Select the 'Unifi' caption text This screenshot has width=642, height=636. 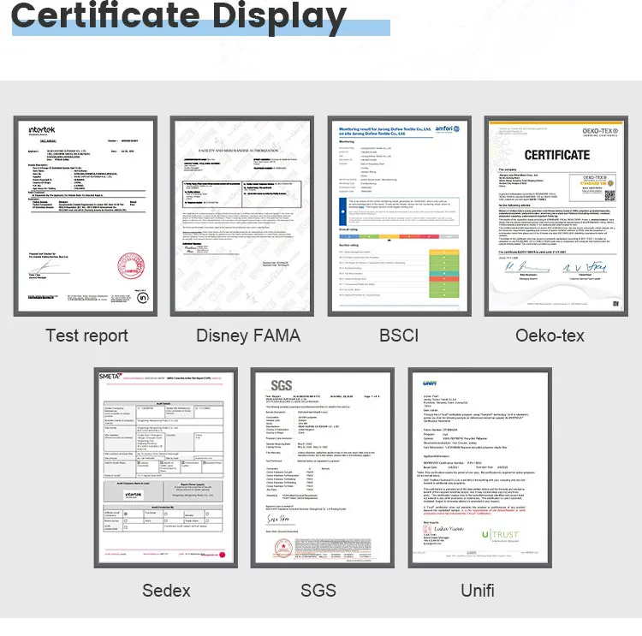tap(478, 591)
